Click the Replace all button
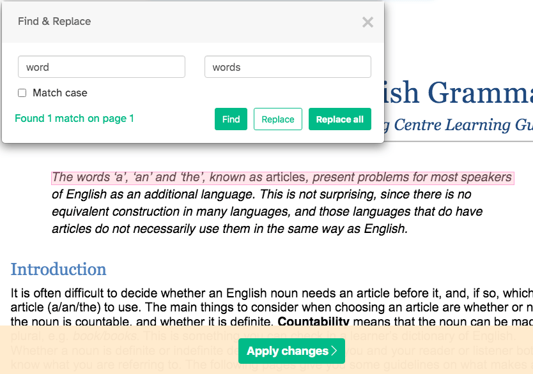The image size is (533, 374). tap(339, 119)
